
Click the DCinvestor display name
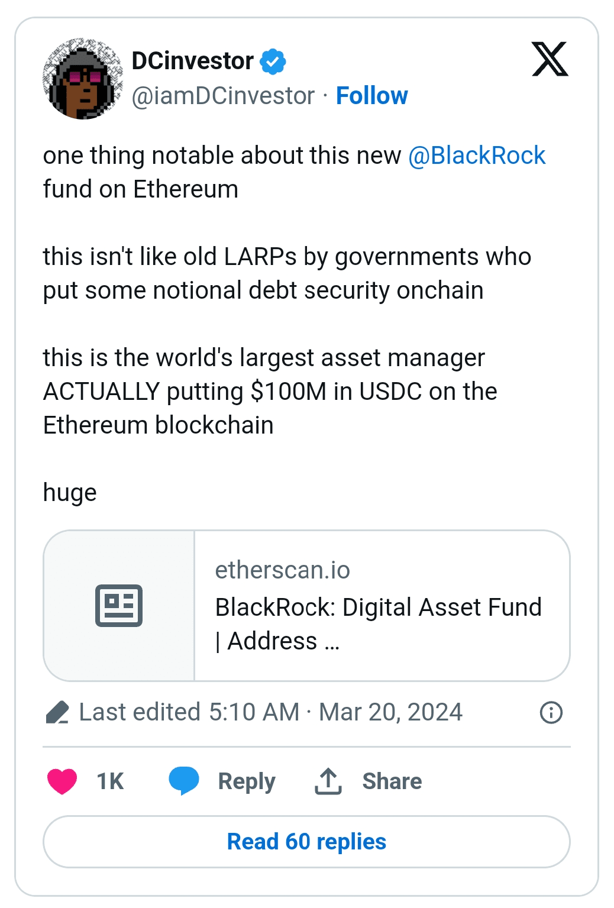click(192, 61)
